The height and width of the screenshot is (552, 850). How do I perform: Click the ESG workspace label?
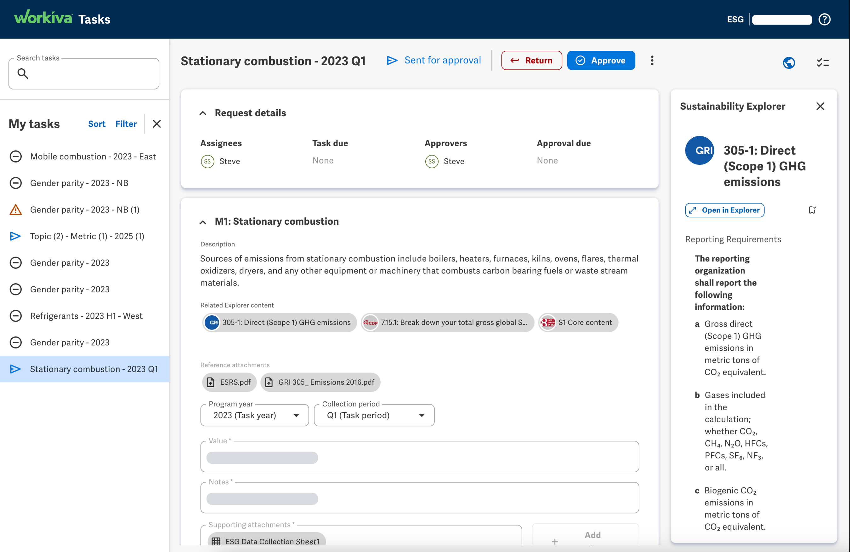click(x=735, y=19)
